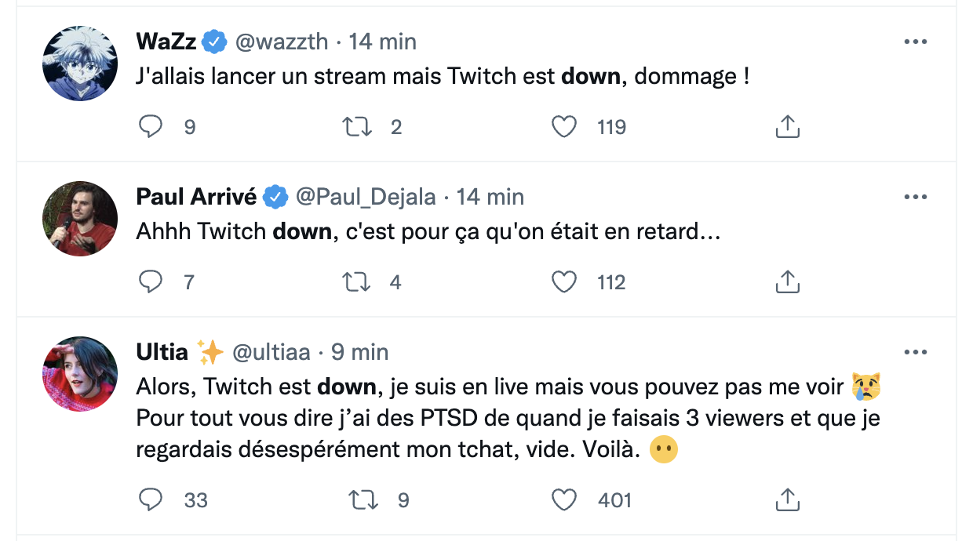
Task: Share Ultia's tweet
Action: click(x=787, y=499)
